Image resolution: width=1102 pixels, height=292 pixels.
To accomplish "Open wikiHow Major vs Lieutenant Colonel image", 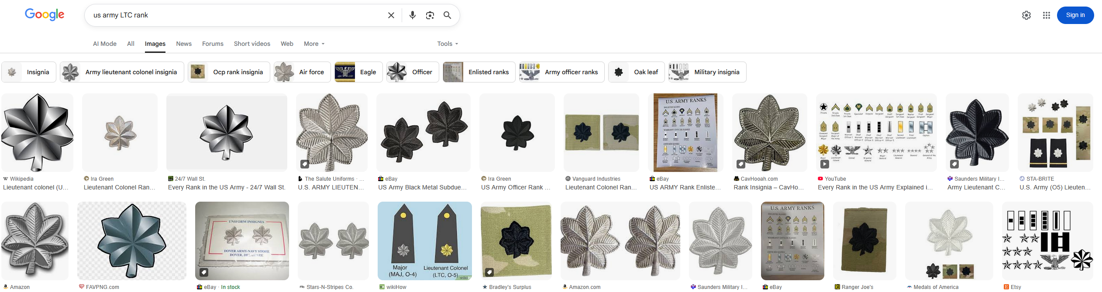I will pyautogui.click(x=425, y=240).
